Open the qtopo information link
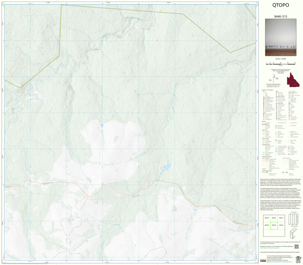This screenshot has height=265, width=303. point(270,248)
